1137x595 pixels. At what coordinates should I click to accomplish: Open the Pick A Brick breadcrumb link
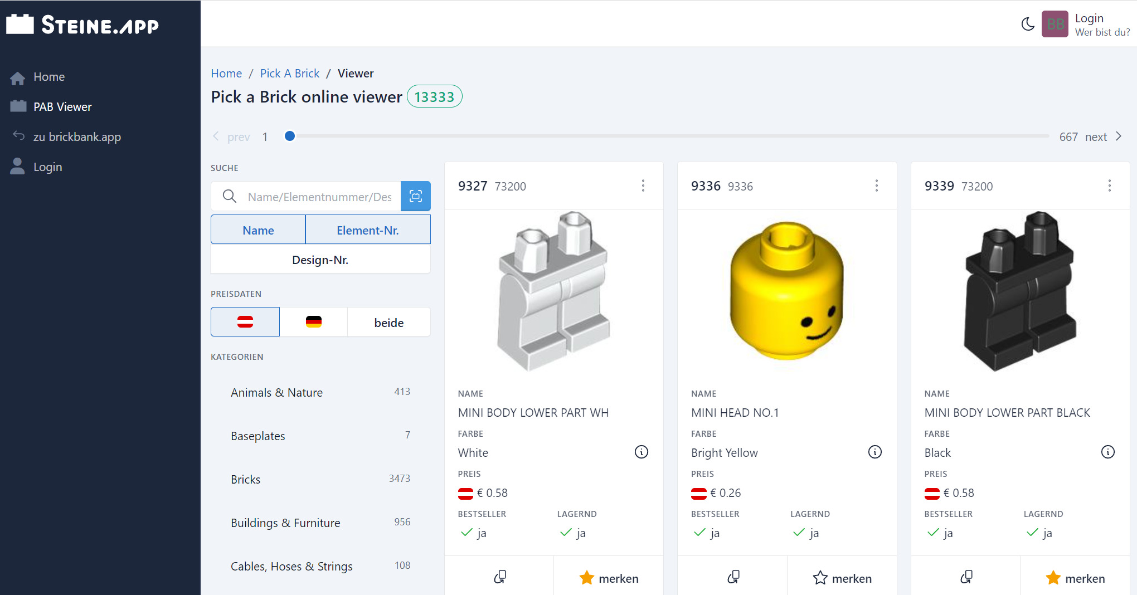coord(289,73)
